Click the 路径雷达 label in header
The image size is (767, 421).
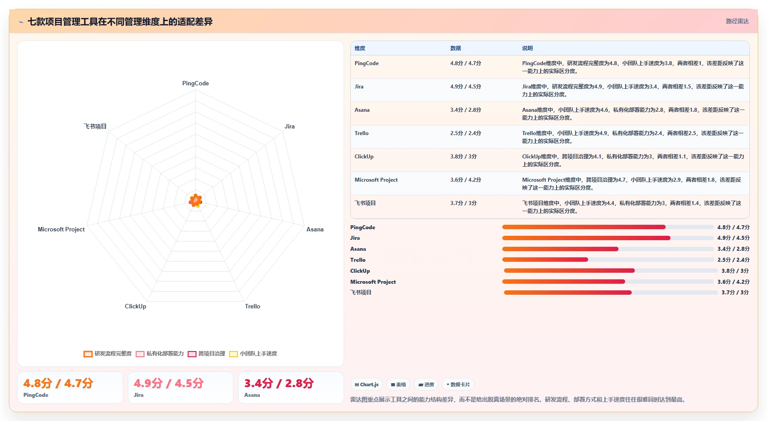[737, 21]
